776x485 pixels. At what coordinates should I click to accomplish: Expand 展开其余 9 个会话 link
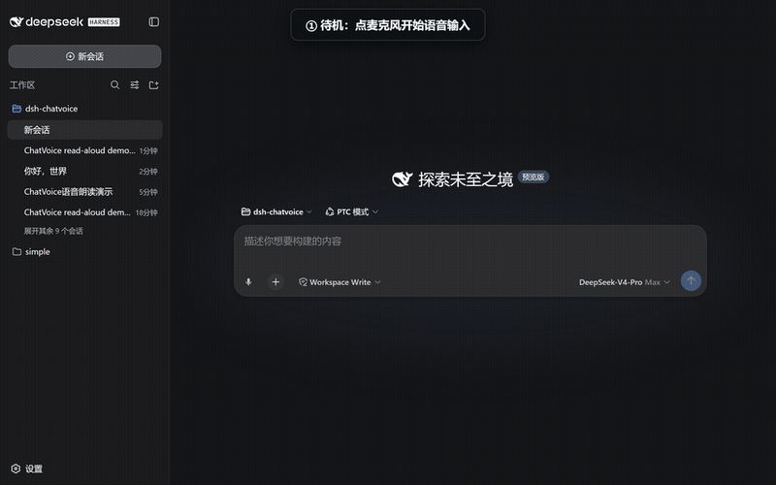tap(53, 231)
